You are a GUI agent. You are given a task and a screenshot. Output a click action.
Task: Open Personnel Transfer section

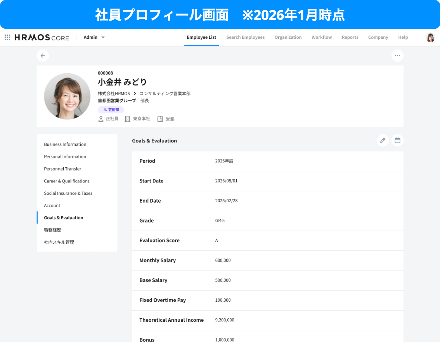(62, 169)
